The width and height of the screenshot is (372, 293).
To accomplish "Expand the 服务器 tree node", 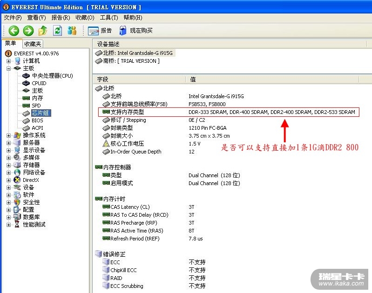I will coord(8,143).
